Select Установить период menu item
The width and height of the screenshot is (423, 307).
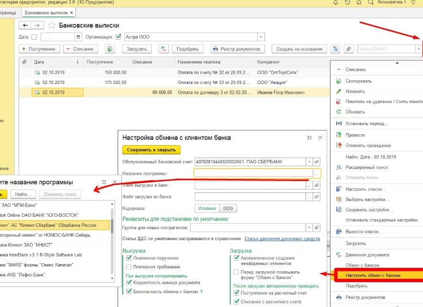pos(367,124)
